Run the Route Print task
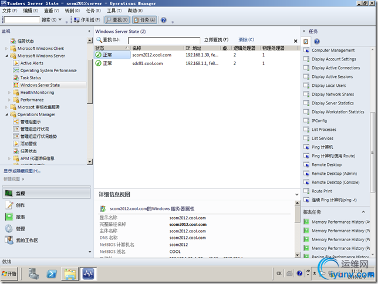Image resolution: width=378 pixels, height=284 pixels. (x=322, y=191)
